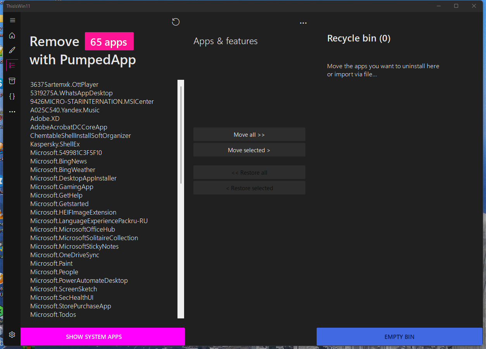Click the 65 apps pink badge
Viewport: 486px width, 349px height.
109,41
